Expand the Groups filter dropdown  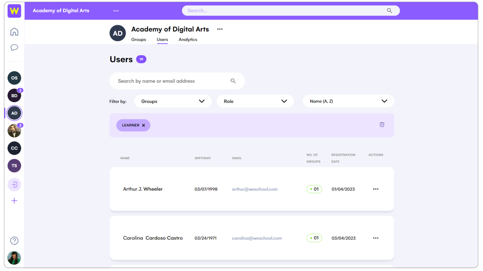click(173, 101)
